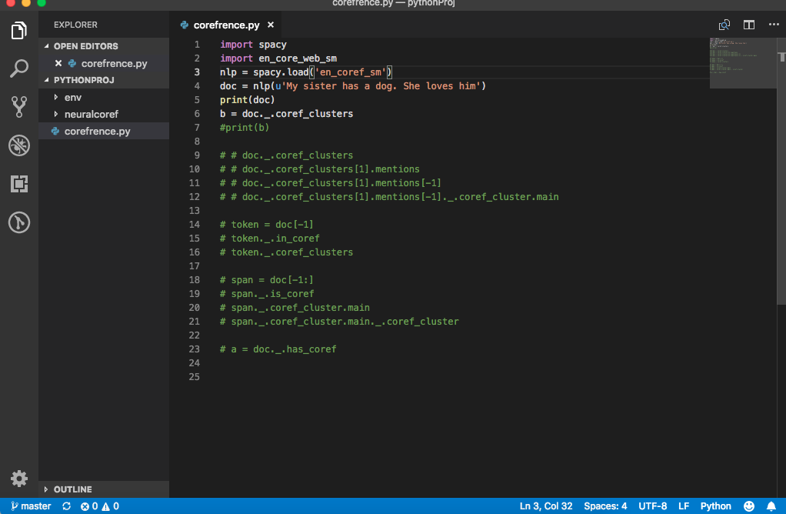Click line number 7 in the gutter

click(x=197, y=128)
